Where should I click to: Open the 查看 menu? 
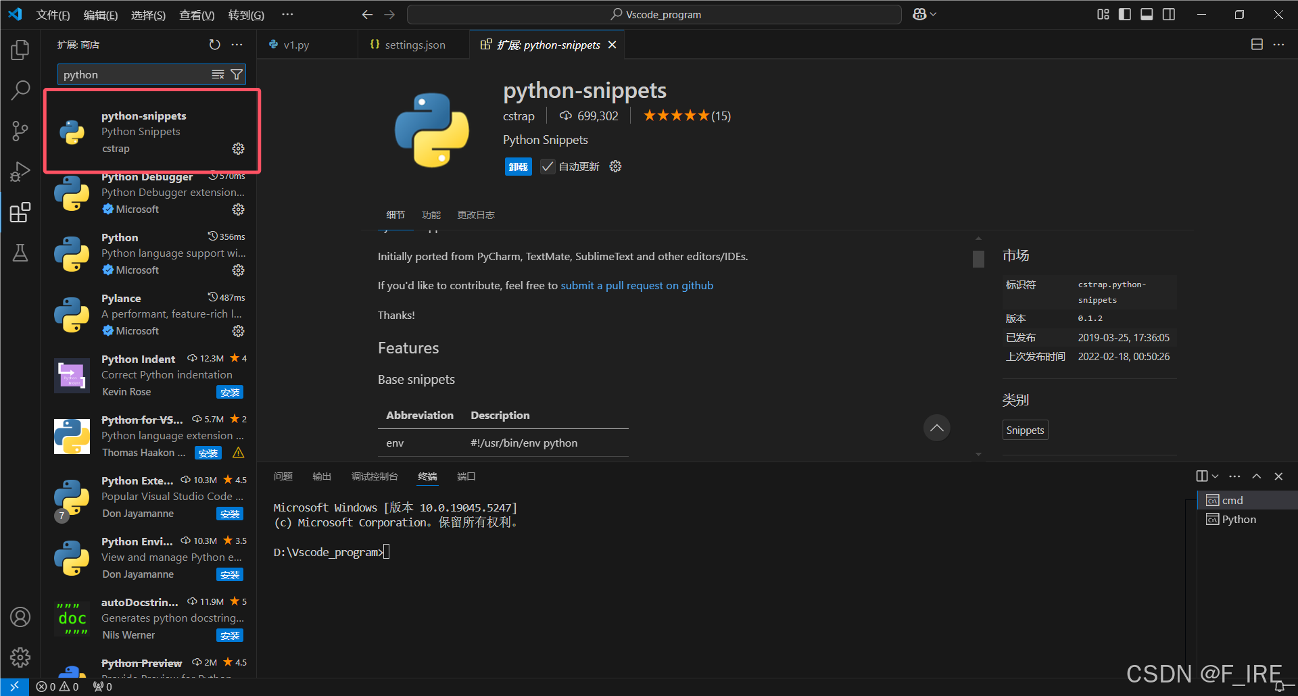tap(196, 14)
